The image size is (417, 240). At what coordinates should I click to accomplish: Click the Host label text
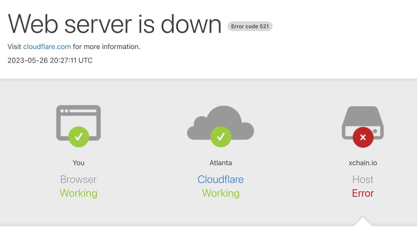(x=363, y=179)
